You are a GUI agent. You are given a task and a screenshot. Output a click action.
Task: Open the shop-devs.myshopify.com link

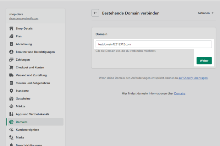pyautogui.click(x=24, y=19)
